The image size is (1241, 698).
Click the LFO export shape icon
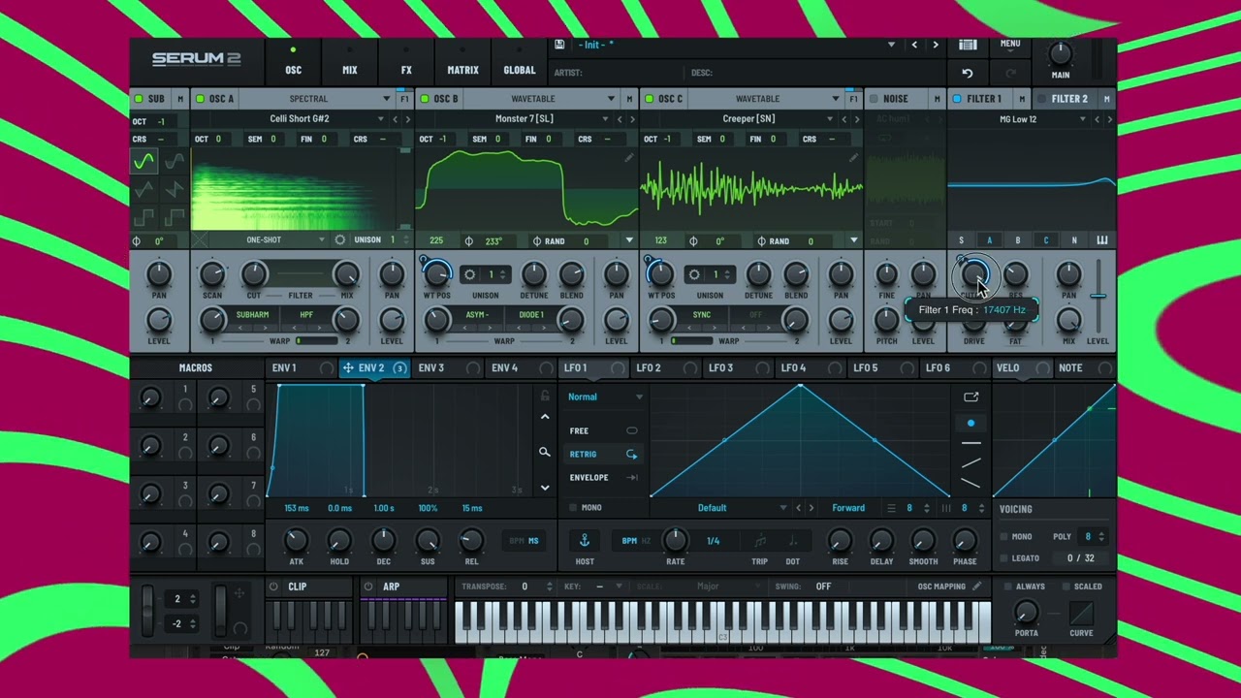tap(971, 397)
